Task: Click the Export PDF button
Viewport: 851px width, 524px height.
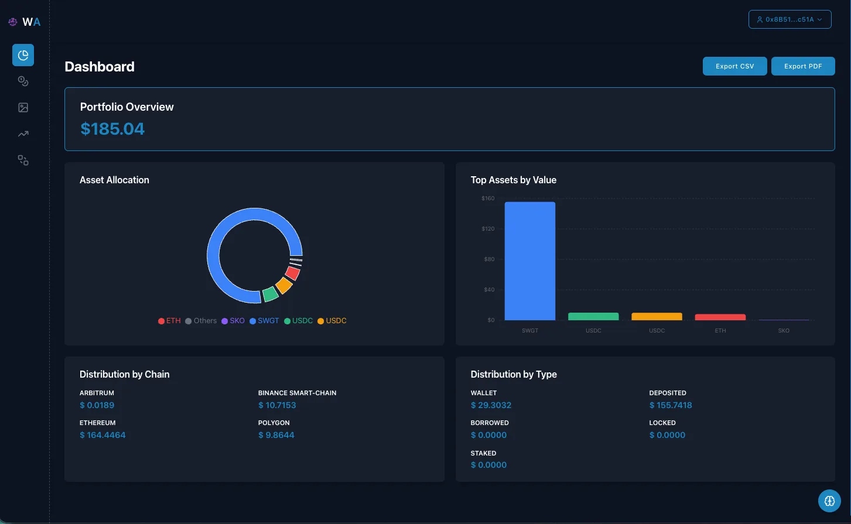Action: coord(803,66)
